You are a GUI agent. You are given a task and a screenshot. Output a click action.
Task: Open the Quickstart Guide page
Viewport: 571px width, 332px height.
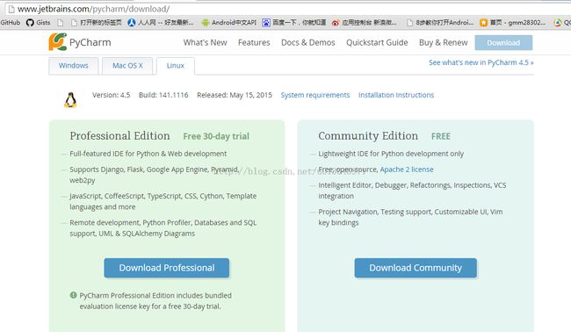[x=377, y=42]
